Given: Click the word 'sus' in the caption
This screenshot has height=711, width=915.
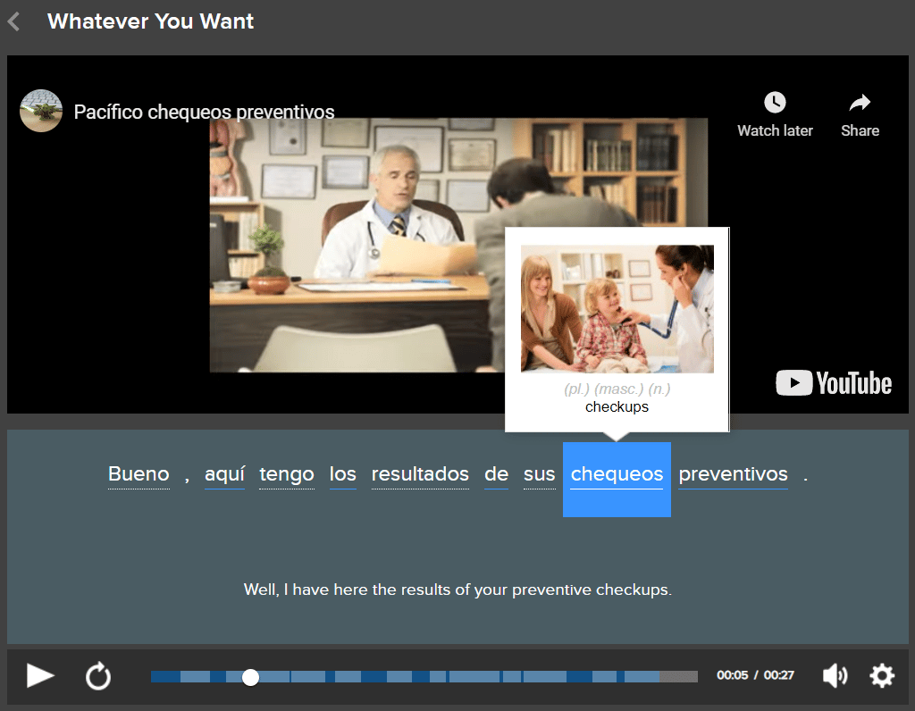Looking at the screenshot, I should [x=539, y=474].
